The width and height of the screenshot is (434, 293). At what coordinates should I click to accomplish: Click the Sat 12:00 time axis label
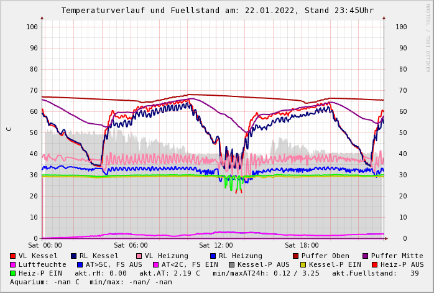pyautogui.click(x=216, y=246)
